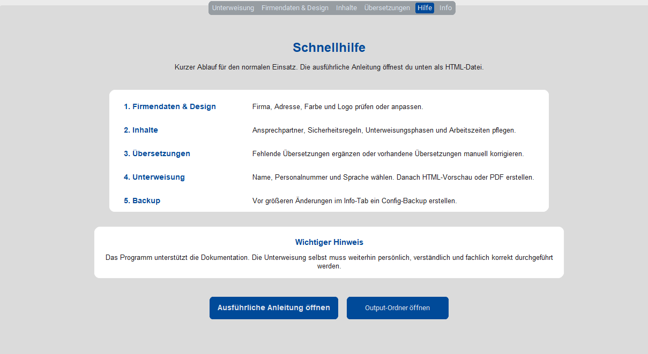Click the Wichtiger Hinweis heading
This screenshot has width=648, height=354.
329,242
